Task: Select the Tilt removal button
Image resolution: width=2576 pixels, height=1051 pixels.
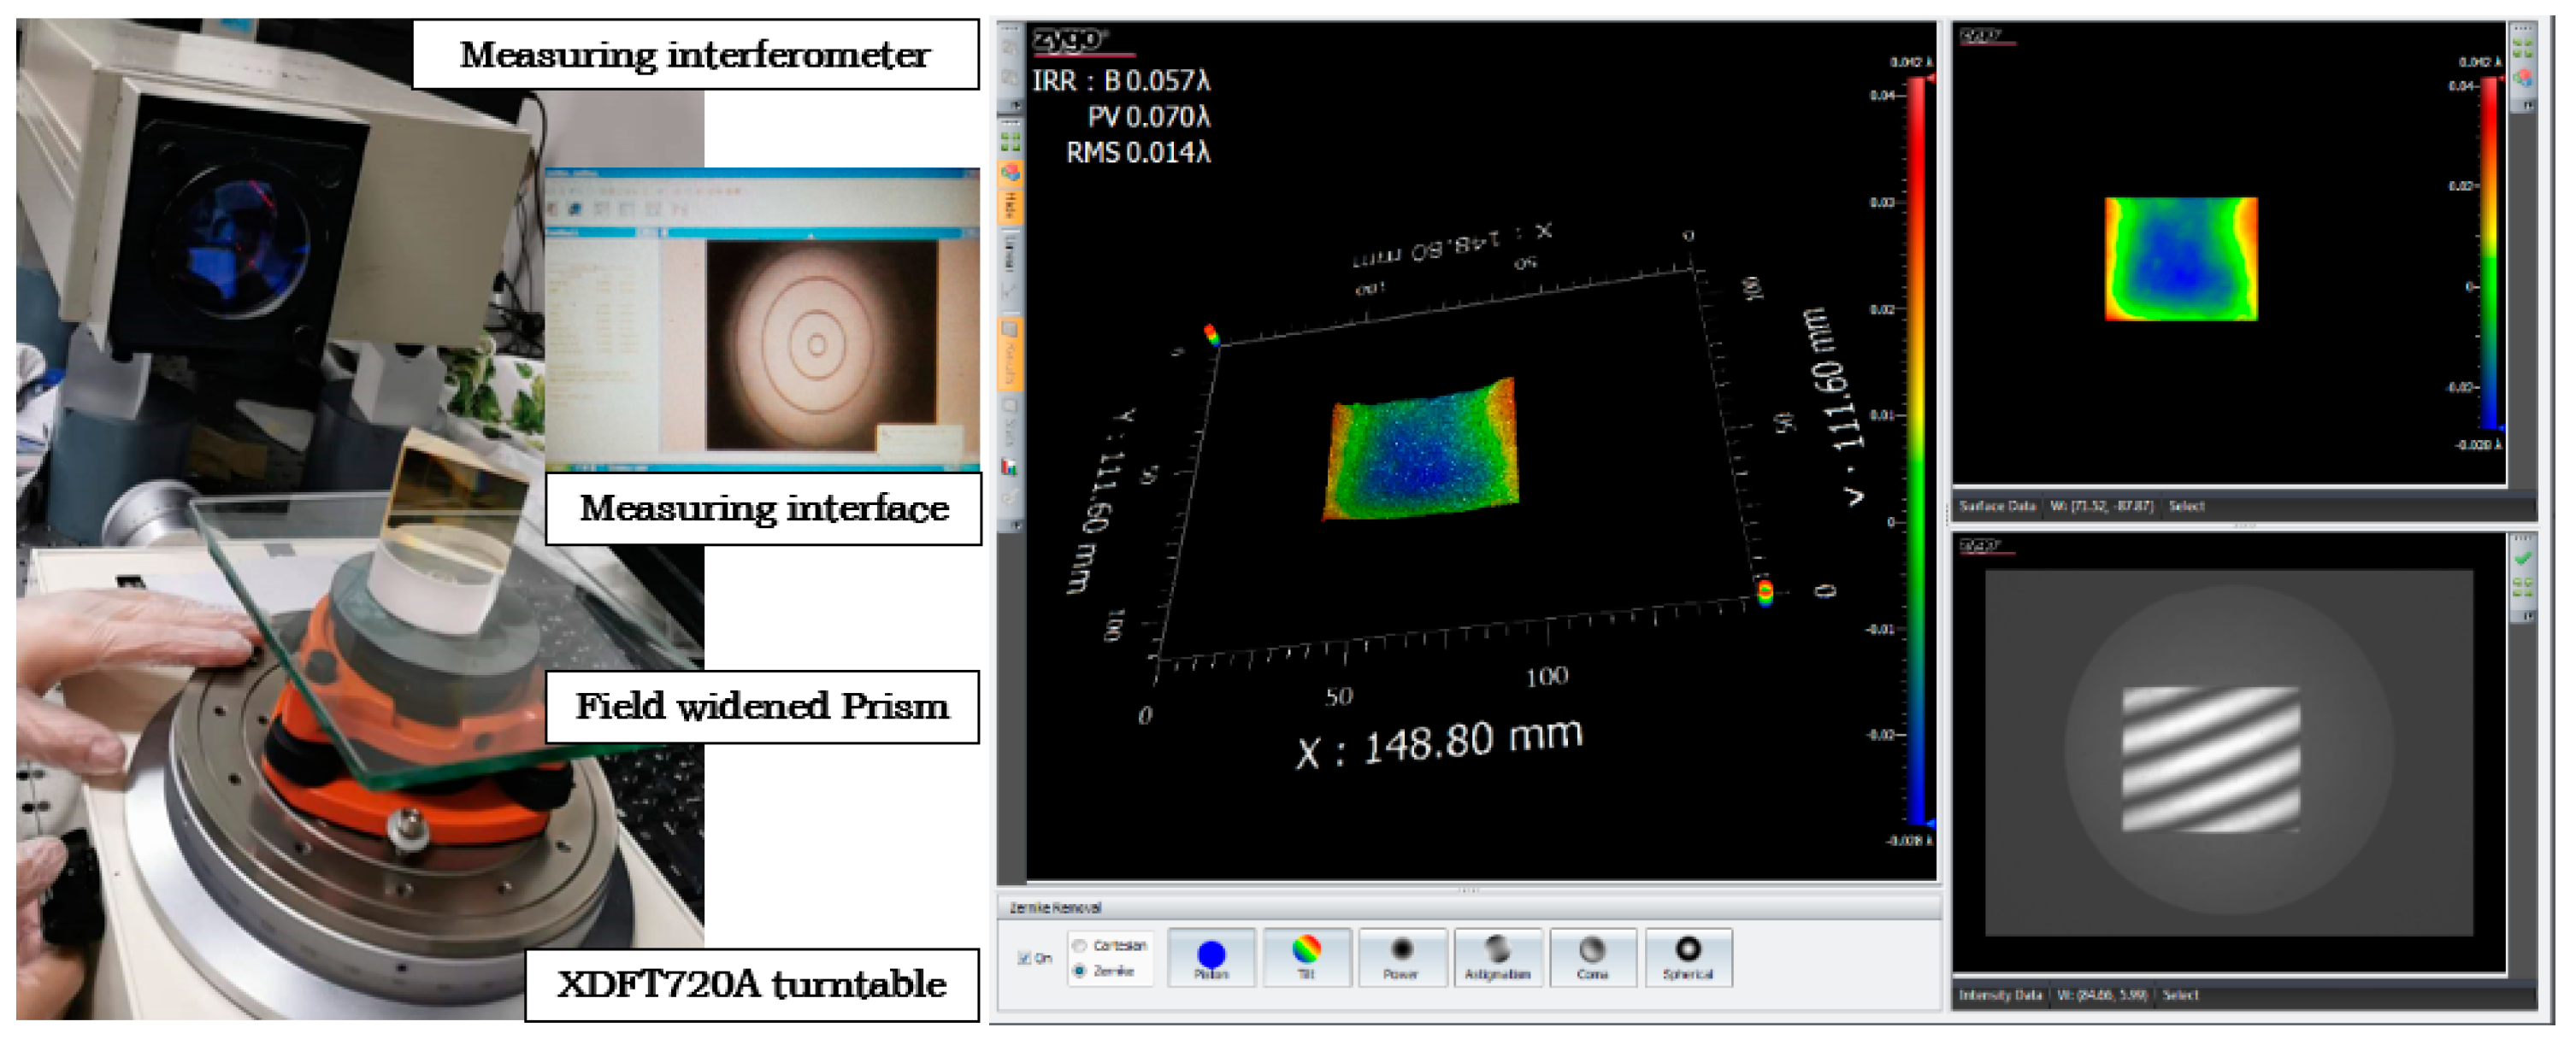Action: (1306, 957)
